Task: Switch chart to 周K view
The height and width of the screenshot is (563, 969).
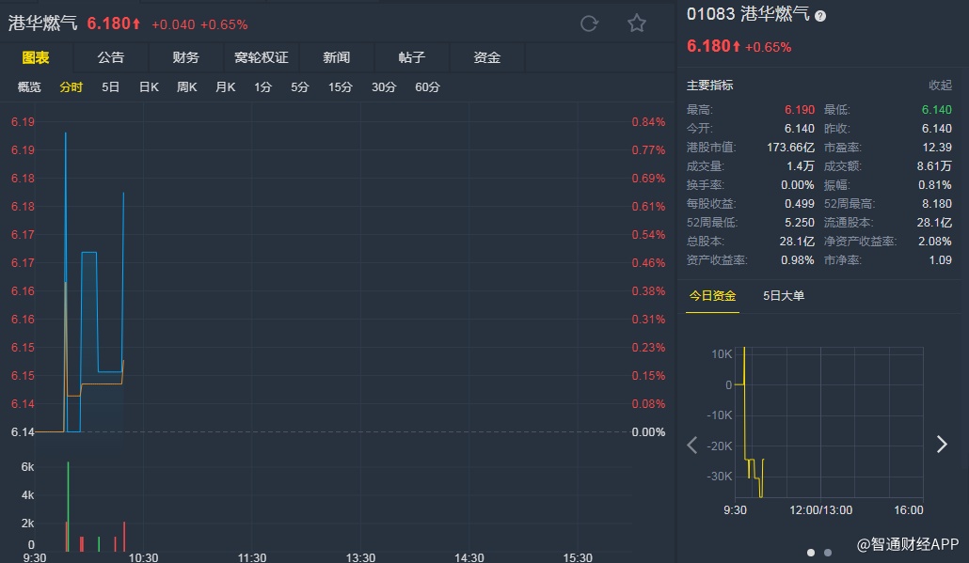Action: [186, 87]
